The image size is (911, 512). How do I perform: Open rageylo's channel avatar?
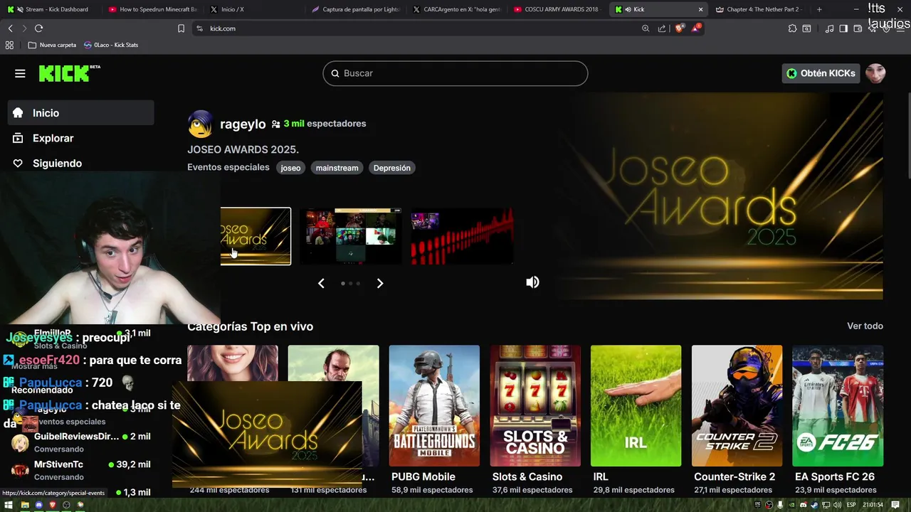pos(200,124)
